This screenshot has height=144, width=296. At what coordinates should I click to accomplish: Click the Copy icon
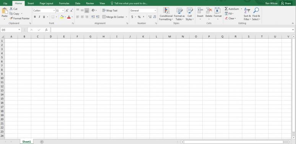click(x=11, y=14)
